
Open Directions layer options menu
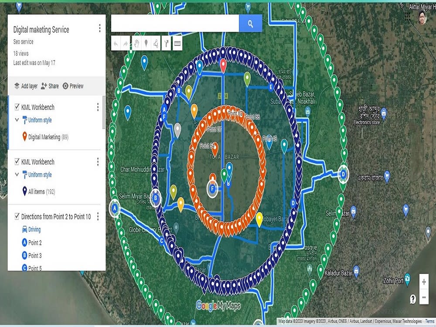(98, 216)
